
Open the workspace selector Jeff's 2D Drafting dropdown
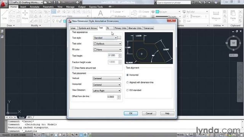[x=26, y=2]
